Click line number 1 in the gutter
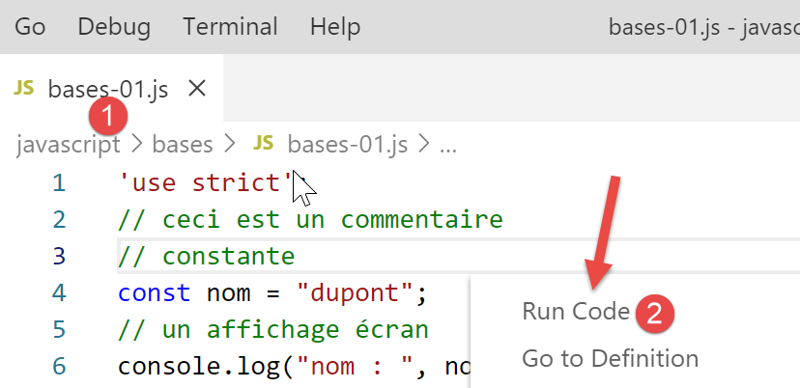The image size is (800, 388). click(59, 182)
